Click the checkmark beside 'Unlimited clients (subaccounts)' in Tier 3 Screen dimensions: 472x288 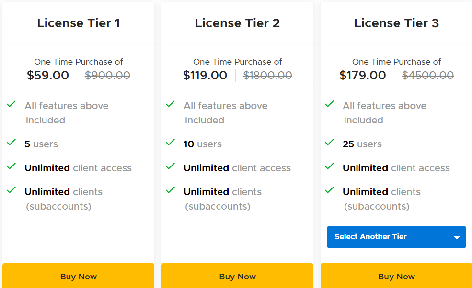tap(329, 192)
